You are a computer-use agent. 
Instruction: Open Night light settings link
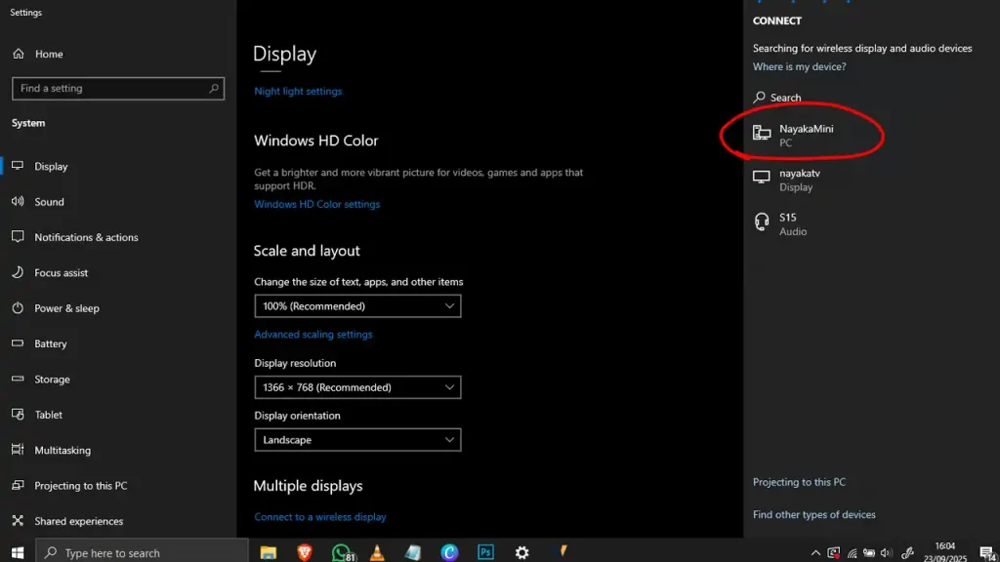298,92
